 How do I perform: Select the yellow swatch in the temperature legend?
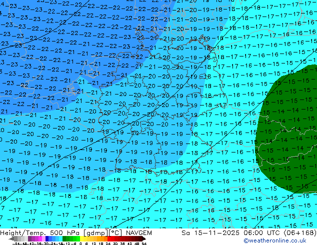[x=81, y=238]
